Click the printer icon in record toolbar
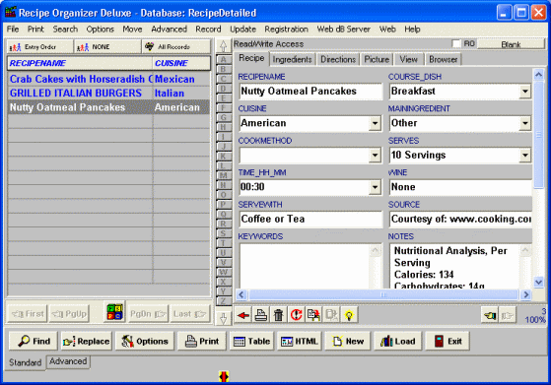Screen dimensions: 551x385 [x=261, y=315]
